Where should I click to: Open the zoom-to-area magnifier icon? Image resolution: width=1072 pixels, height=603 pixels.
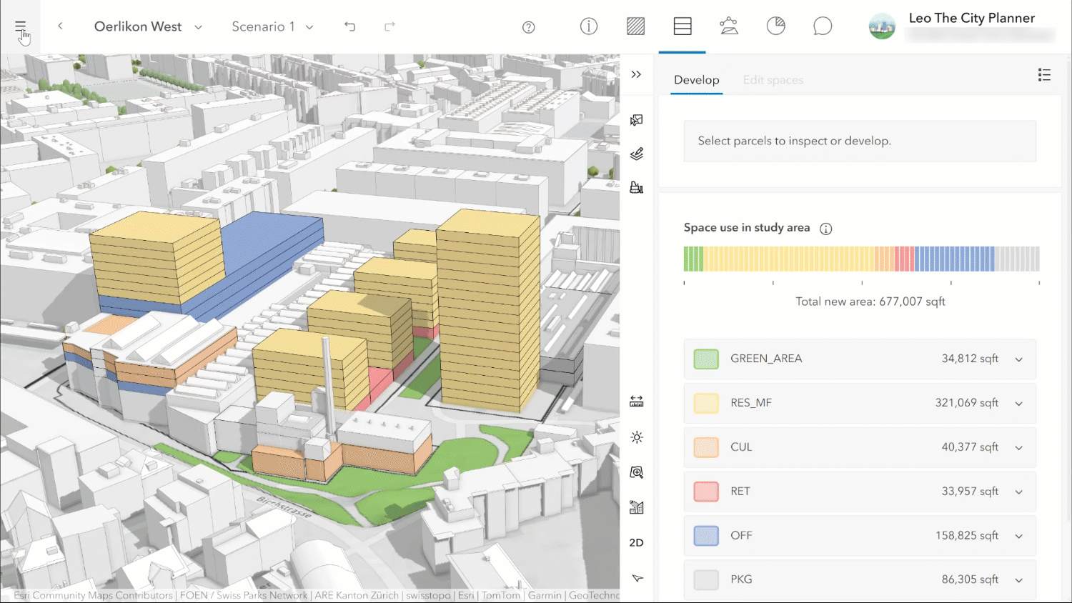coord(636,472)
